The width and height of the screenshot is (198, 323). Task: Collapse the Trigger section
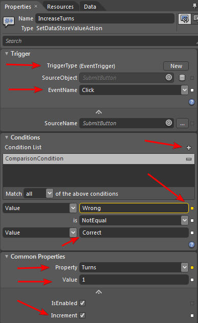click(x=7, y=54)
